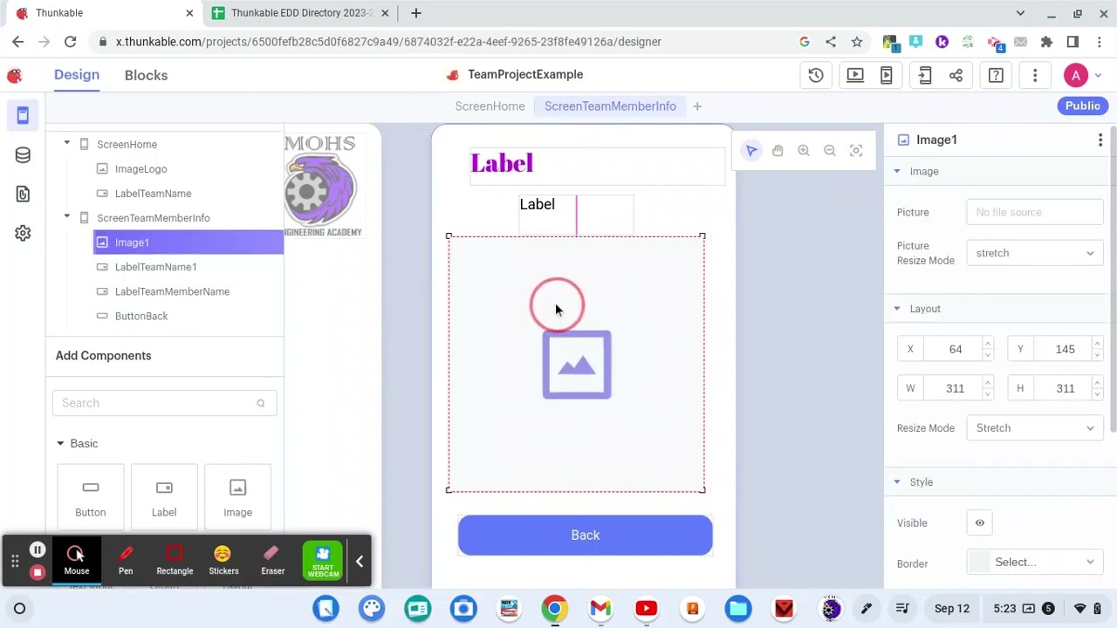This screenshot has height=628, width=1117.
Task: Collapse the recording toolbar arrow
Action: point(359,561)
